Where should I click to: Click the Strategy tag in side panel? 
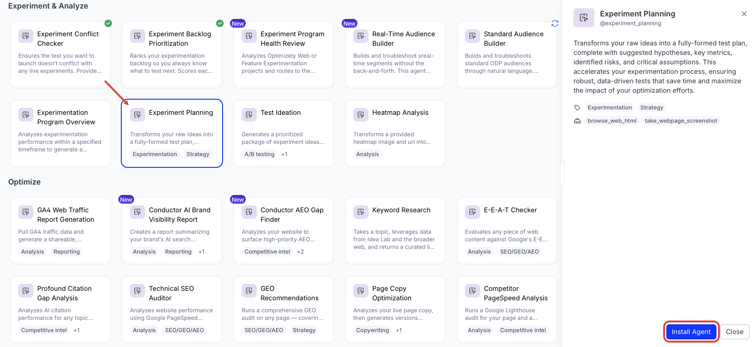(x=652, y=108)
